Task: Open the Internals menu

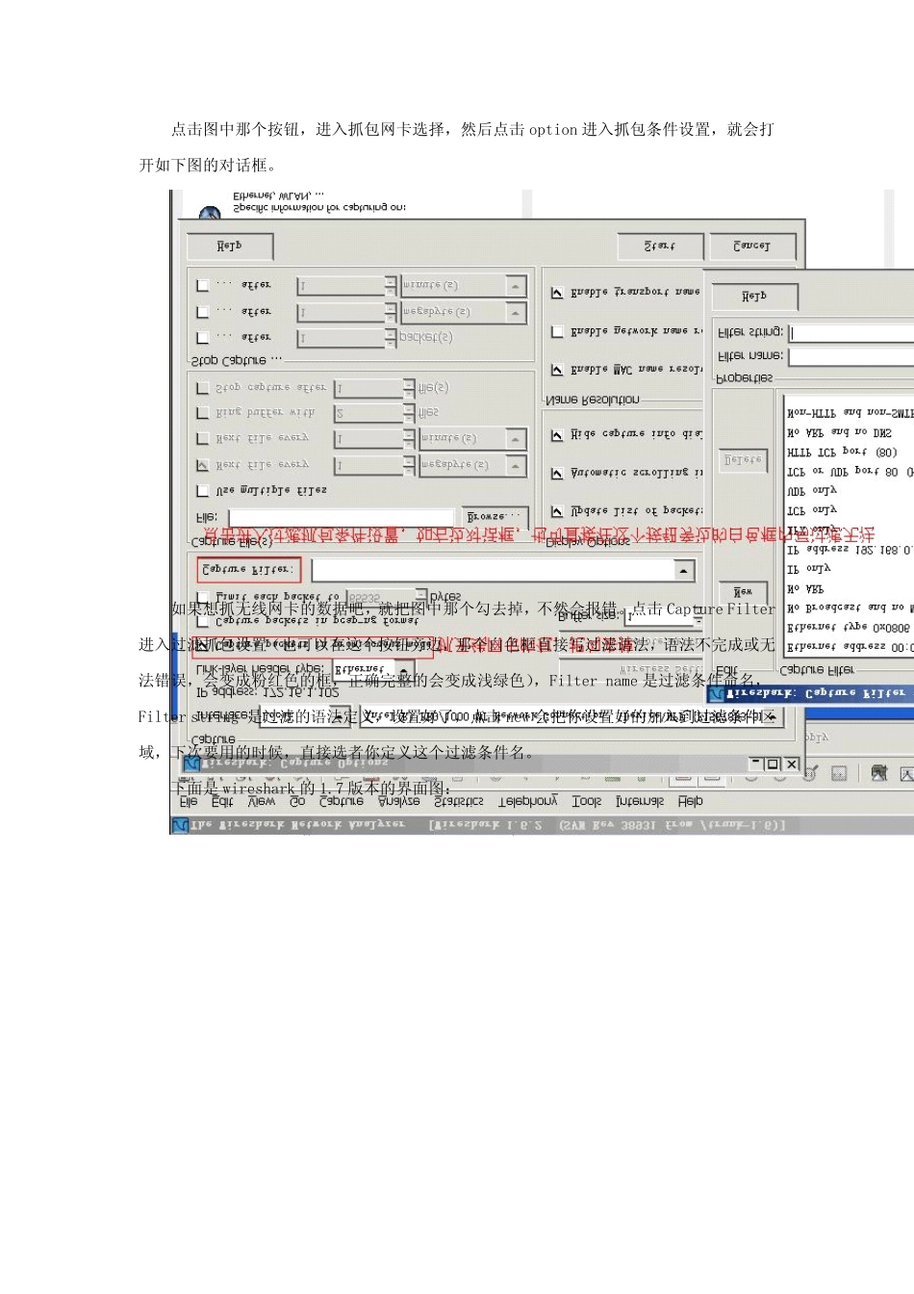Action: pyautogui.click(x=640, y=802)
